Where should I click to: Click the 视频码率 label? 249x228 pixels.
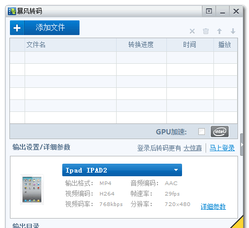(x=80, y=204)
